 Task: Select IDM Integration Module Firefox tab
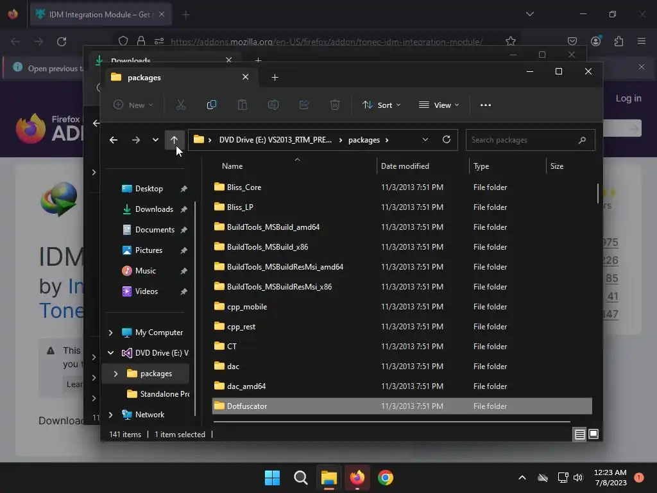coord(101,14)
